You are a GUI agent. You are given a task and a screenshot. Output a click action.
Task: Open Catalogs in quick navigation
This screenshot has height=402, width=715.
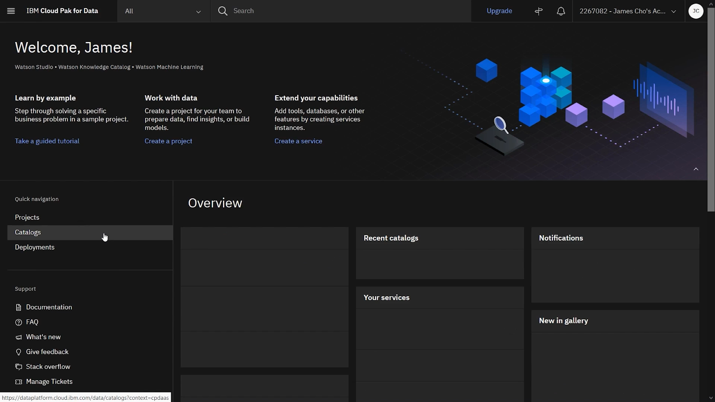pos(90,232)
